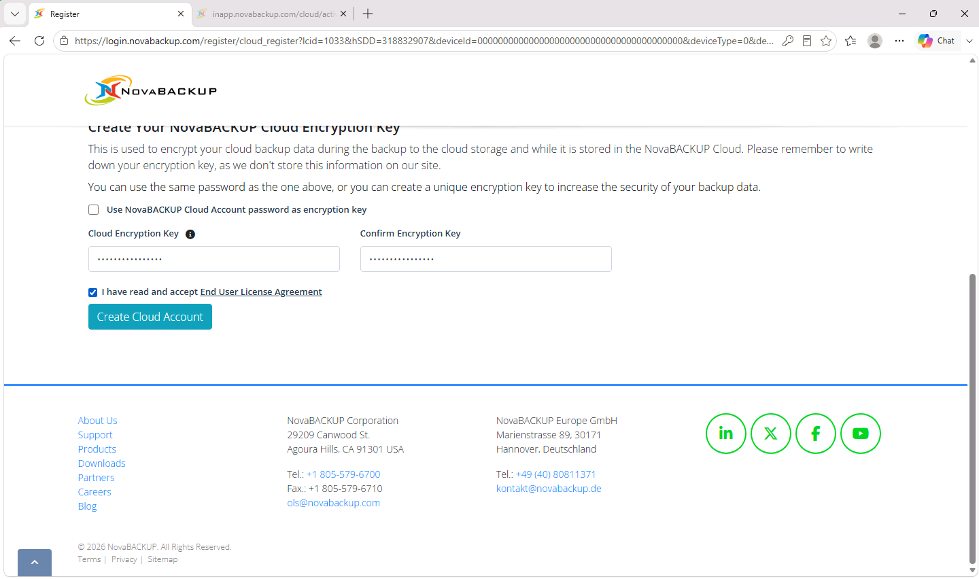The width and height of the screenshot is (979, 579).
Task: Add this page to favorites with star icon
Action: pyautogui.click(x=825, y=41)
